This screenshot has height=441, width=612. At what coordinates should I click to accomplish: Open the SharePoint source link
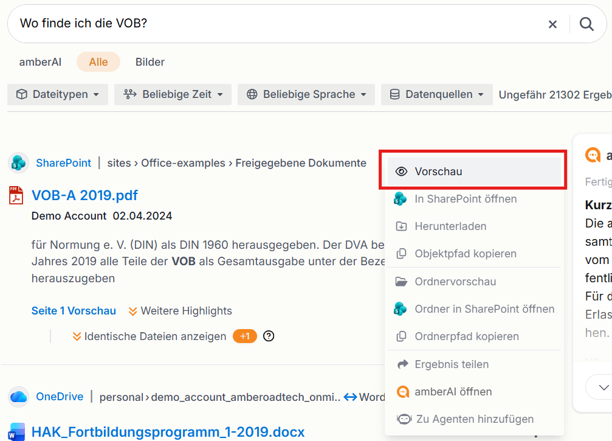click(64, 163)
